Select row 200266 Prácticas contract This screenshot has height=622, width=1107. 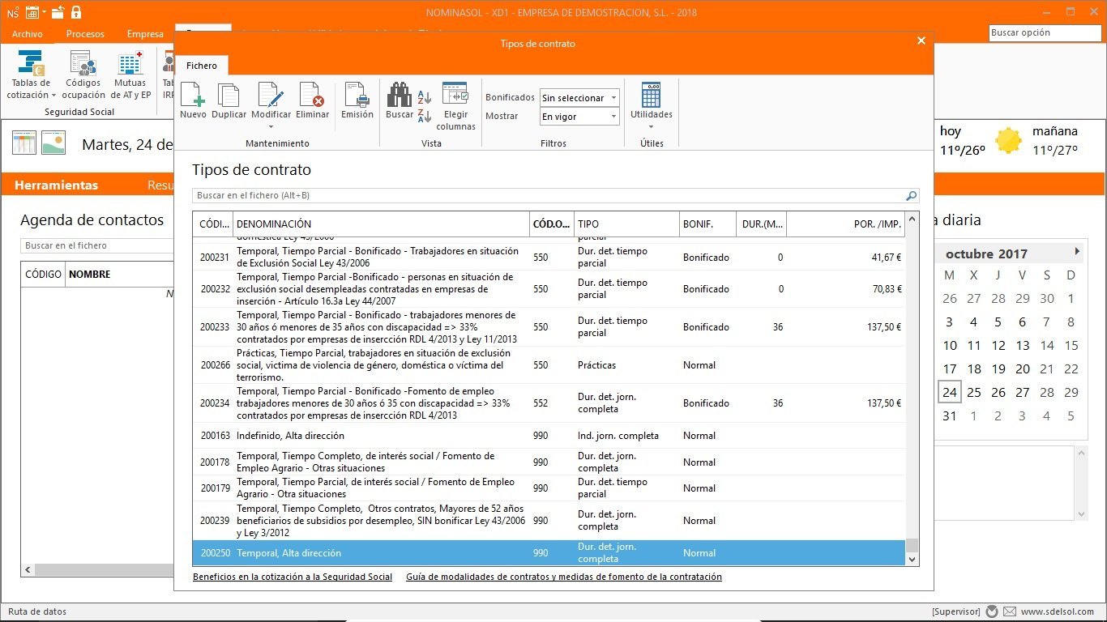point(549,365)
